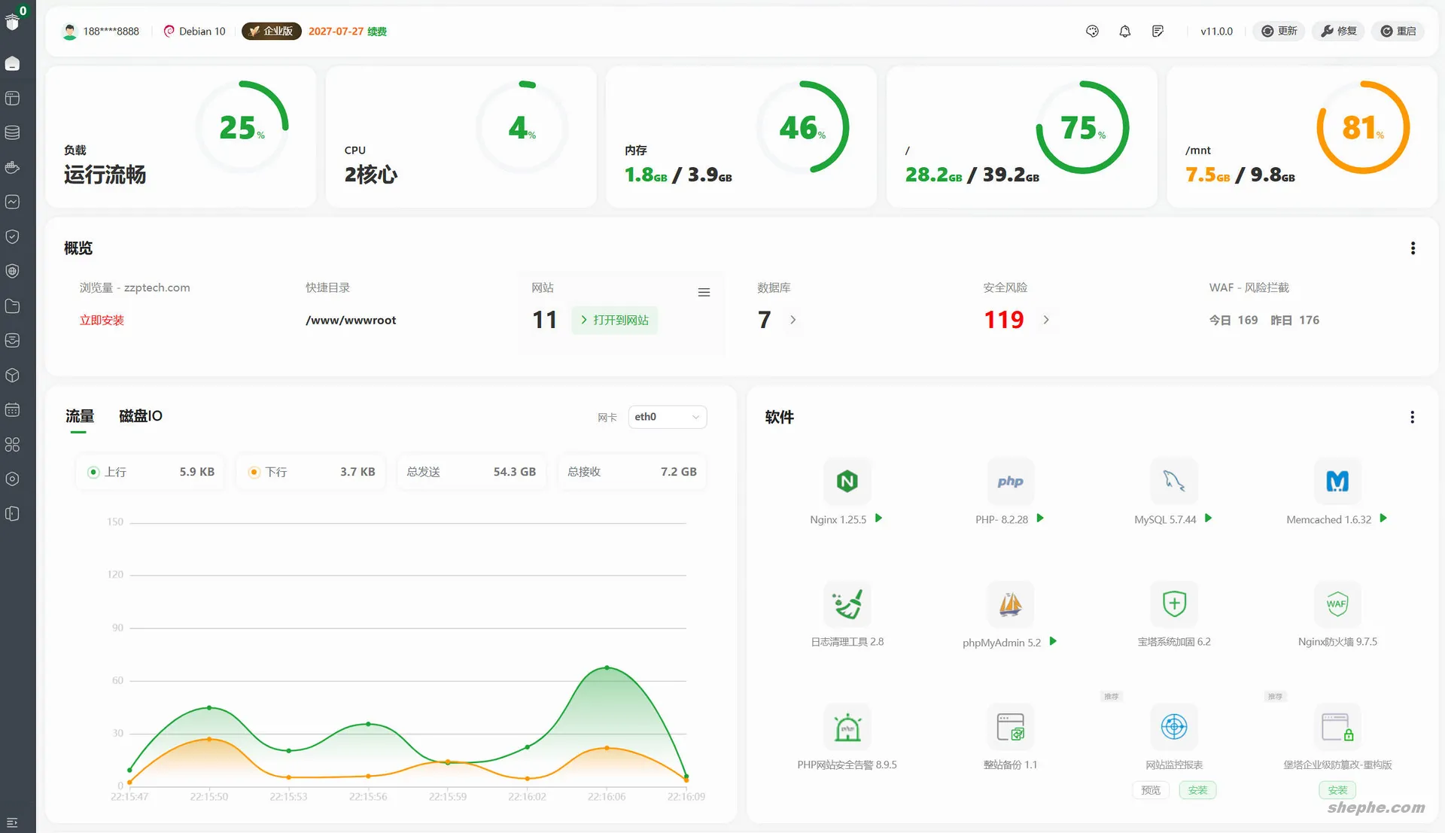Screen dimensions: 1445x833
Task: Click the notification bell icon
Action: coord(1124,31)
